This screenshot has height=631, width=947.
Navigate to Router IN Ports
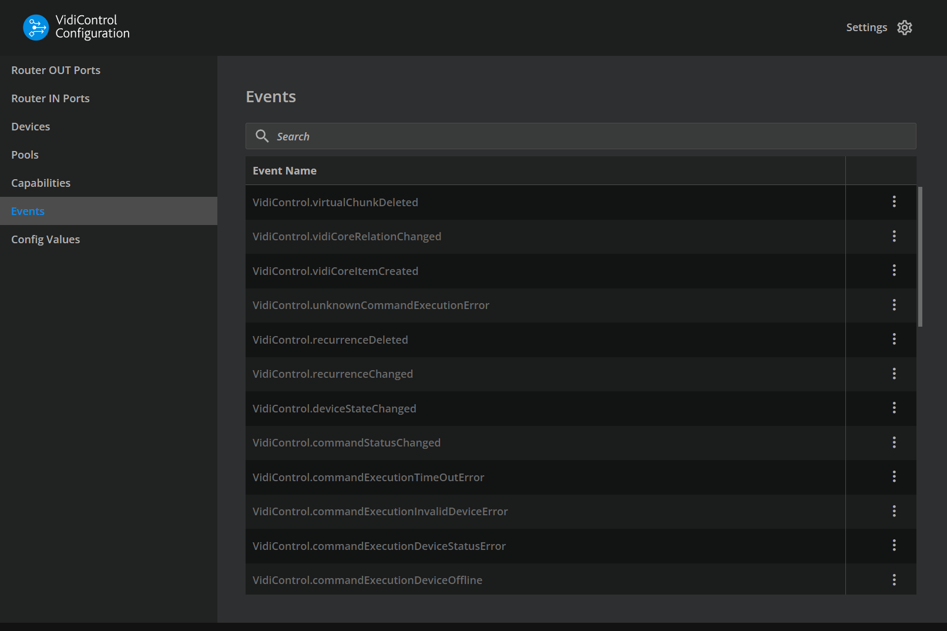tap(51, 98)
